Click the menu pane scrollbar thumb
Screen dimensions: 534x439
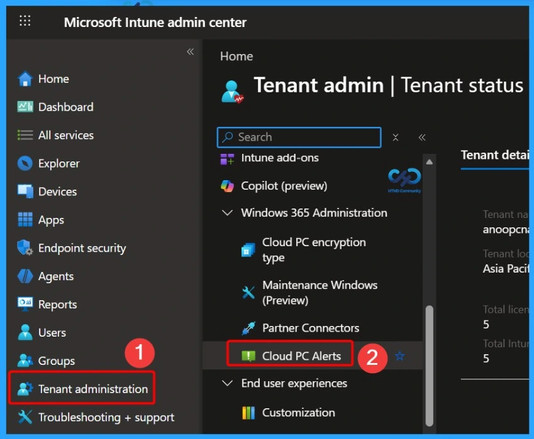pos(430,366)
